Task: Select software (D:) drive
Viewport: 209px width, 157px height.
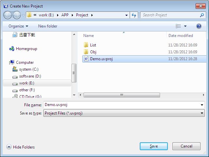Action: pos(30,76)
